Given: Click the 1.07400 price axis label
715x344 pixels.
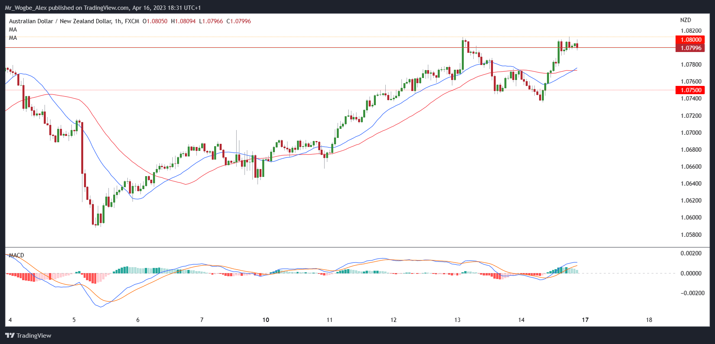Looking at the screenshot, I should pyautogui.click(x=691, y=99).
